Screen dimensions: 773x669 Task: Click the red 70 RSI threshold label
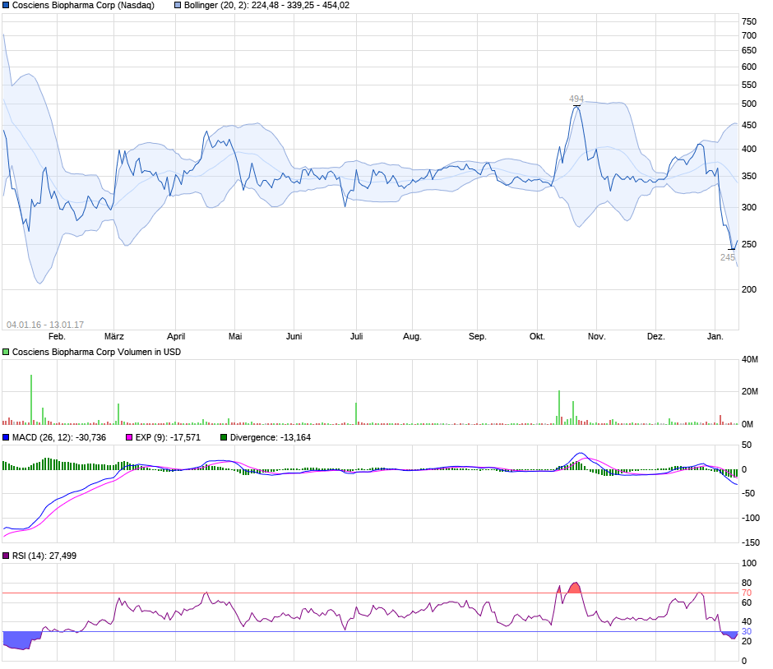pyautogui.click(x=747, y=593)
